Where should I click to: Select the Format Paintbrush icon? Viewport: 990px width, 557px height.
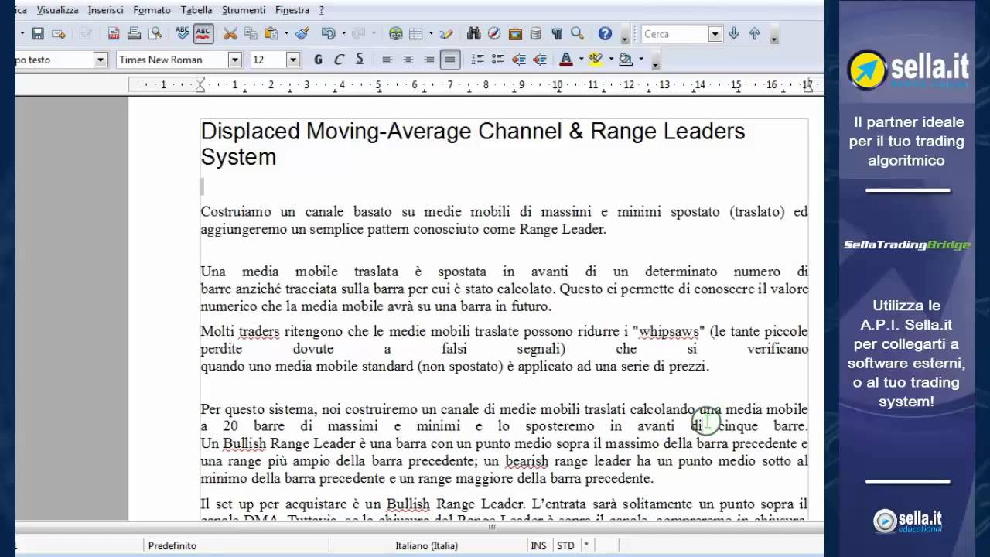302,33
